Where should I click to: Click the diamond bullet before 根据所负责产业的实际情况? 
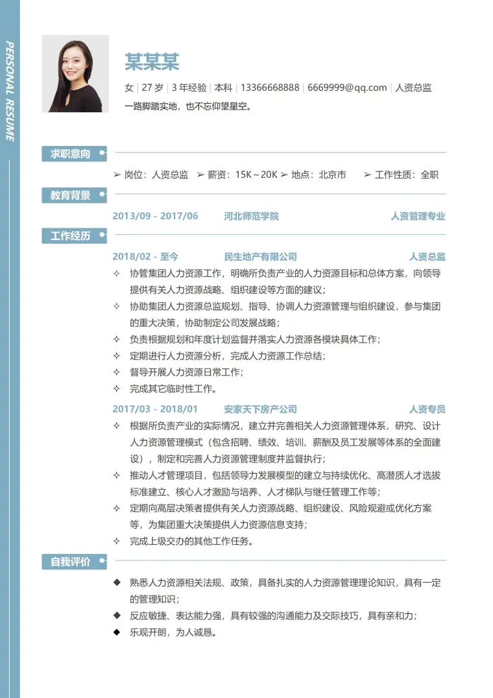pos(117,426)
